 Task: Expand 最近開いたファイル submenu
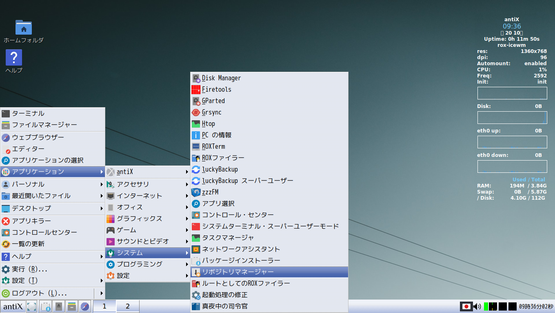point(53,196)
